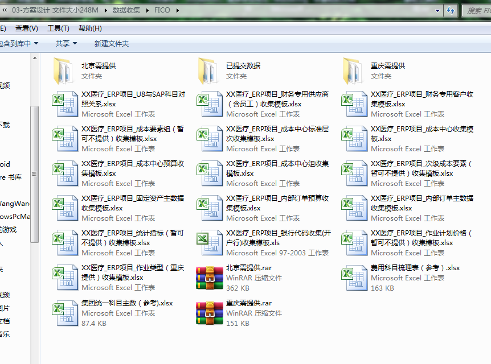Click the 新建文件夹 button

click(x=111, y=43)
